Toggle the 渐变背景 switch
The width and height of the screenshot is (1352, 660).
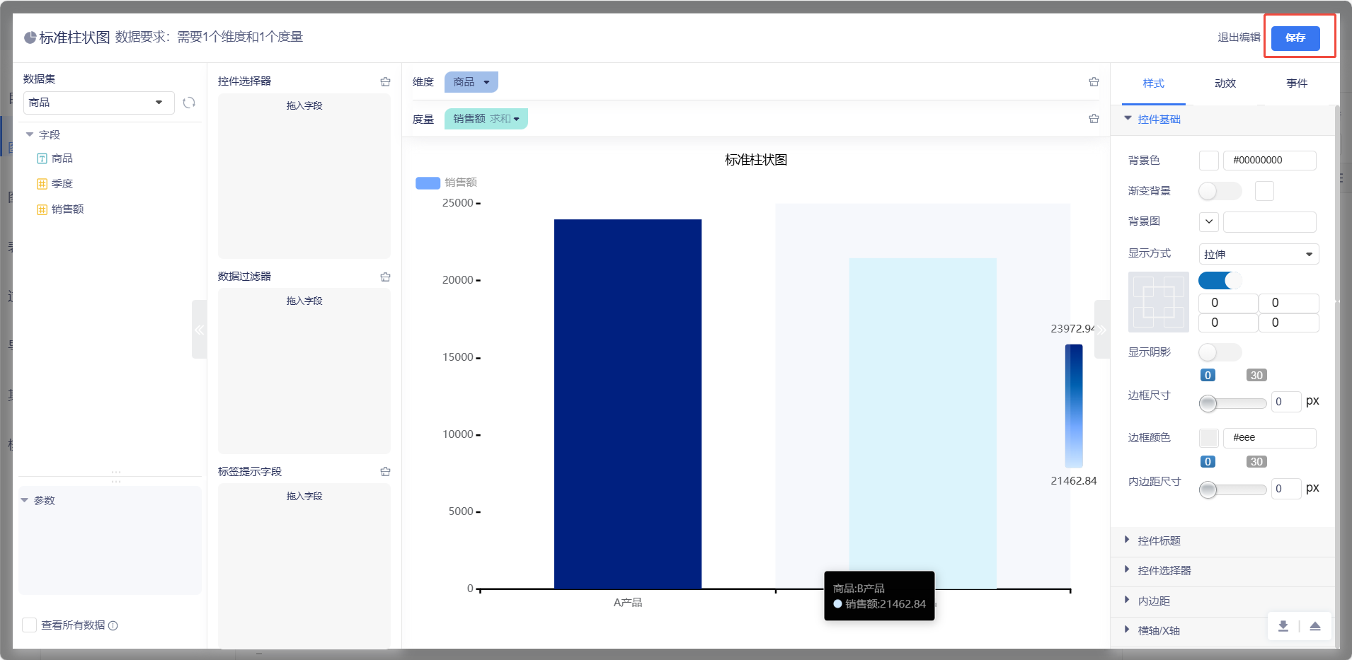1219,191
